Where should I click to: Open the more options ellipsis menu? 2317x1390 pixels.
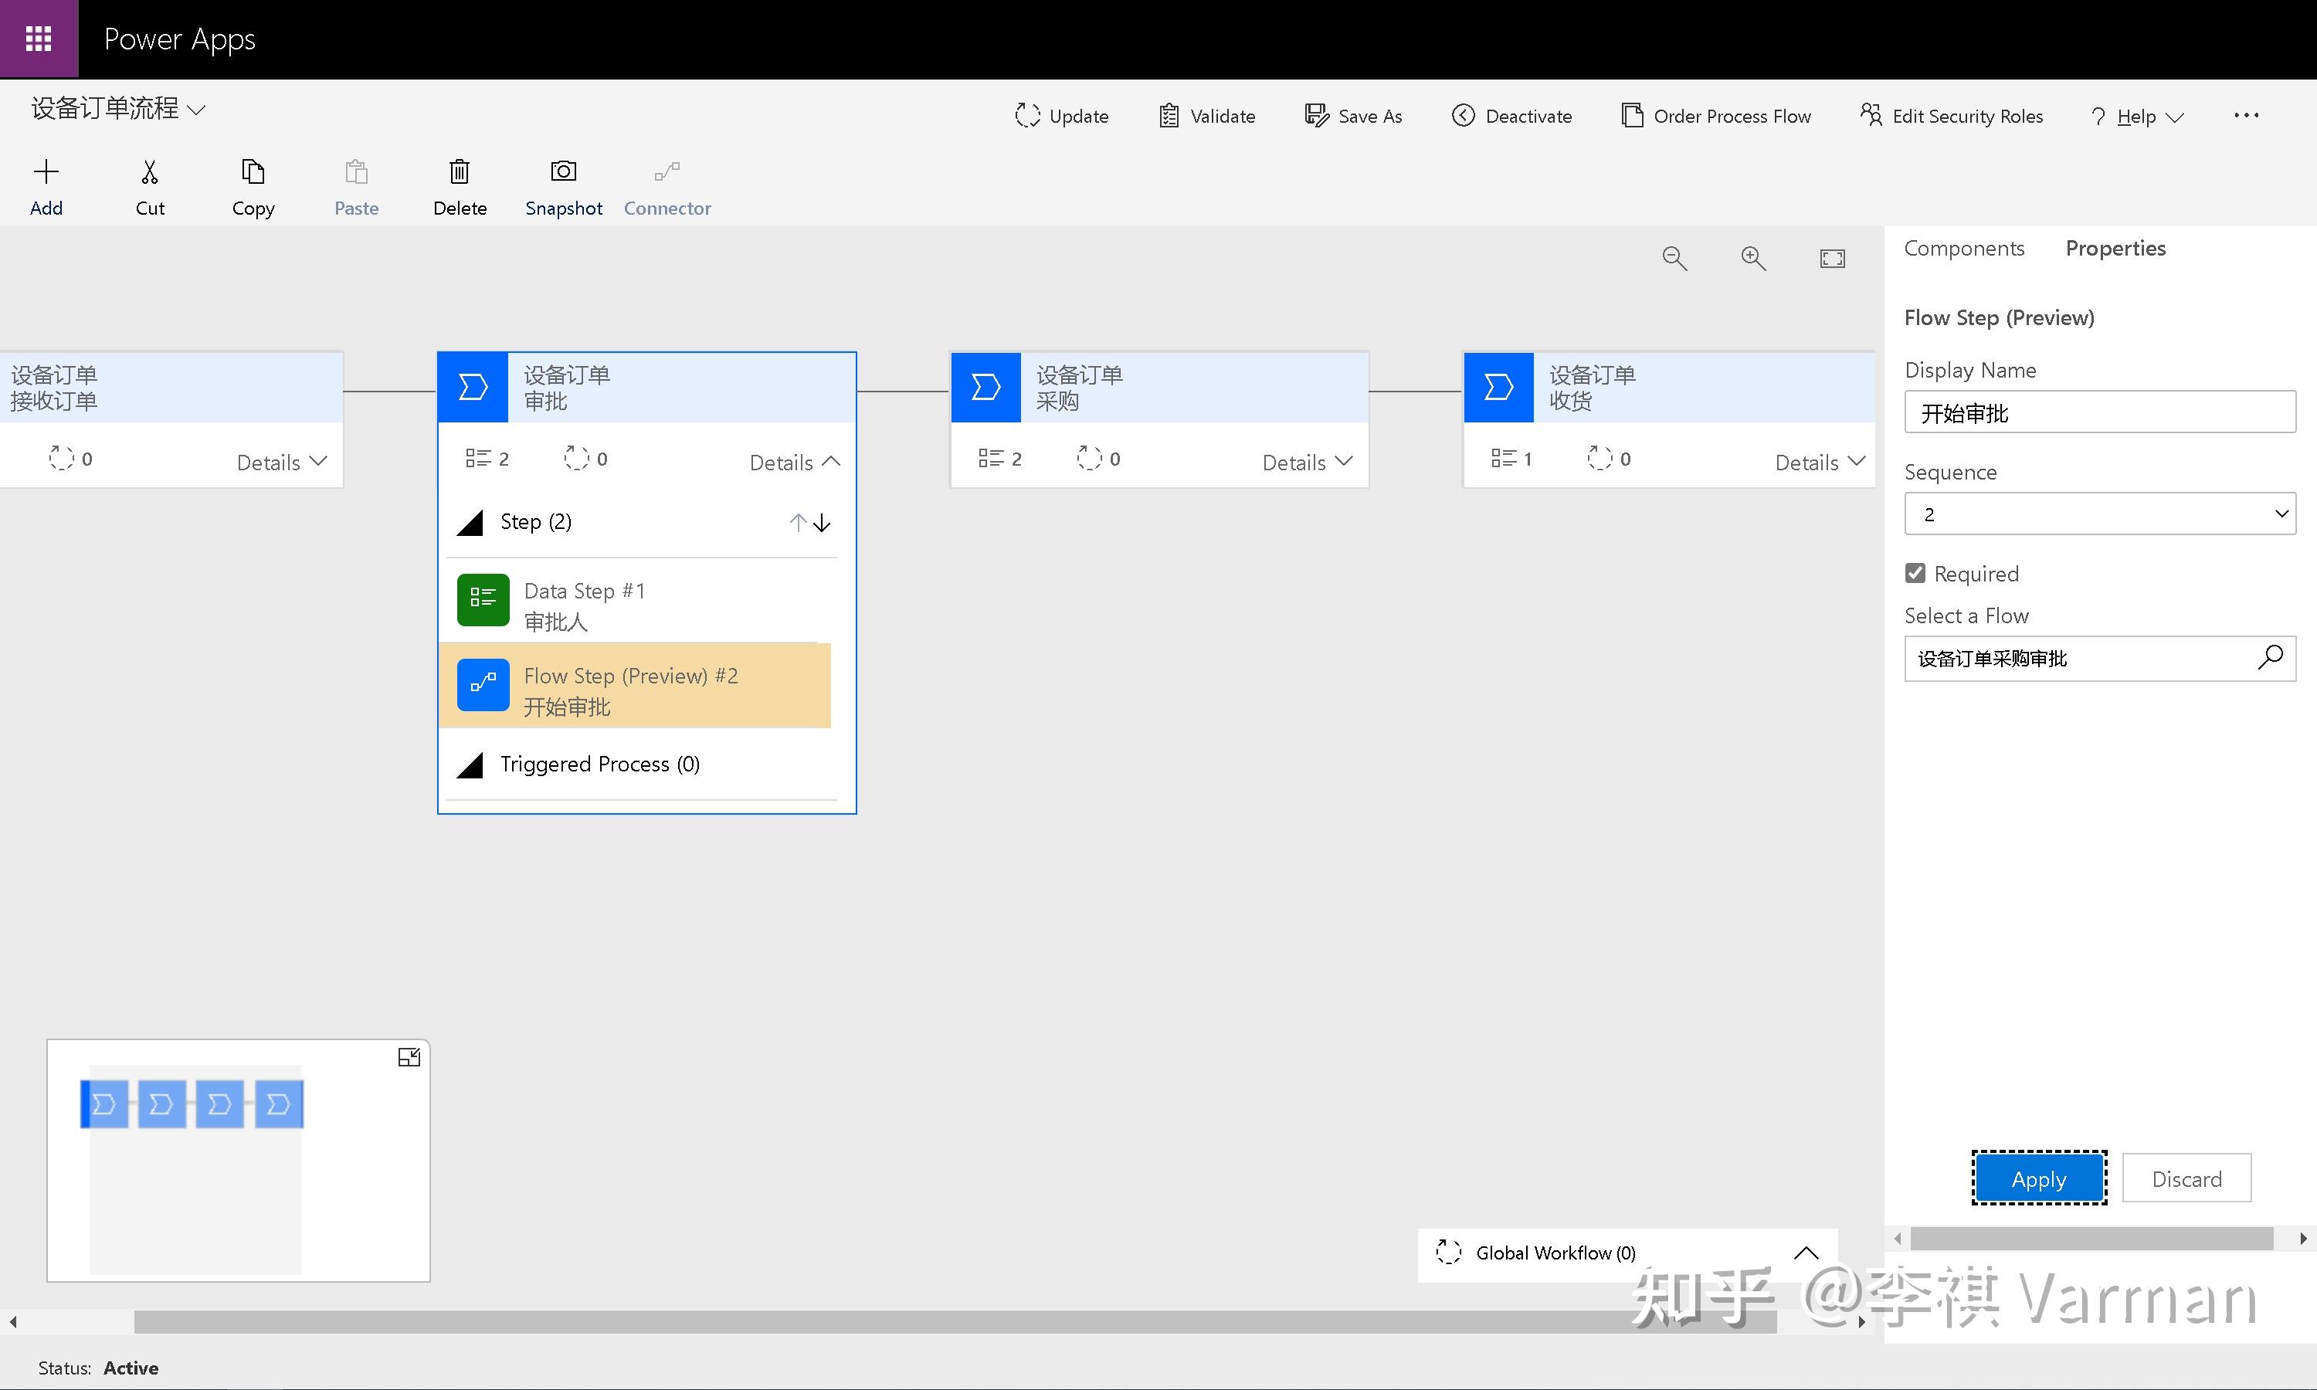coord(2246,115)
